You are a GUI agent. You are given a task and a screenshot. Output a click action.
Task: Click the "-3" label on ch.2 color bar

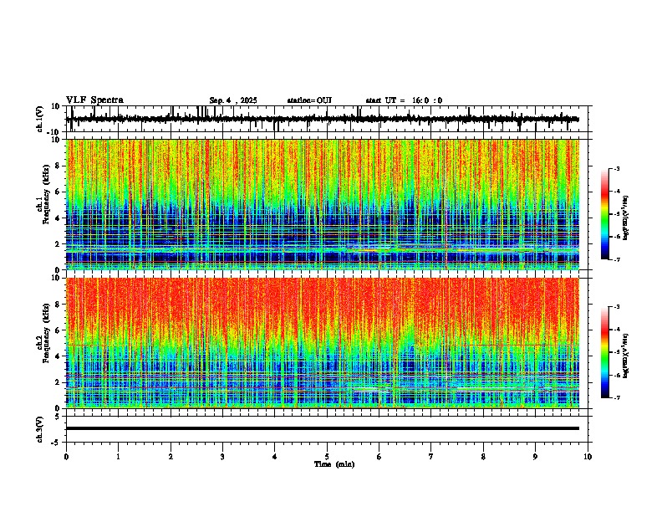[617, 307]
